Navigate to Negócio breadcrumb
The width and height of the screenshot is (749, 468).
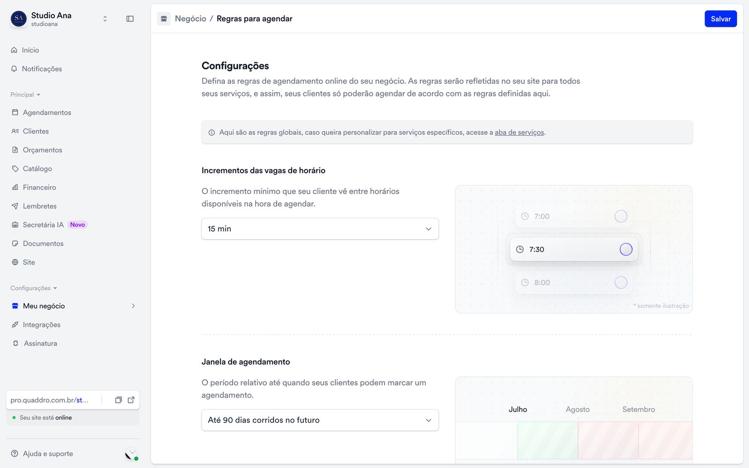(x=191, y=19)
